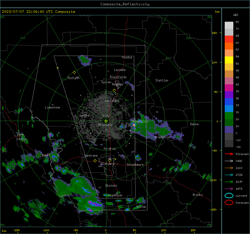This screenshot has width=250, height=234.
Task: Click the yellow diamond marker above Calgary
Action: coord(110,160)
